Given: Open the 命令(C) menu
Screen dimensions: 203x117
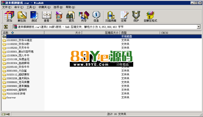Looking at the screenshot, I should coord(19,7).
